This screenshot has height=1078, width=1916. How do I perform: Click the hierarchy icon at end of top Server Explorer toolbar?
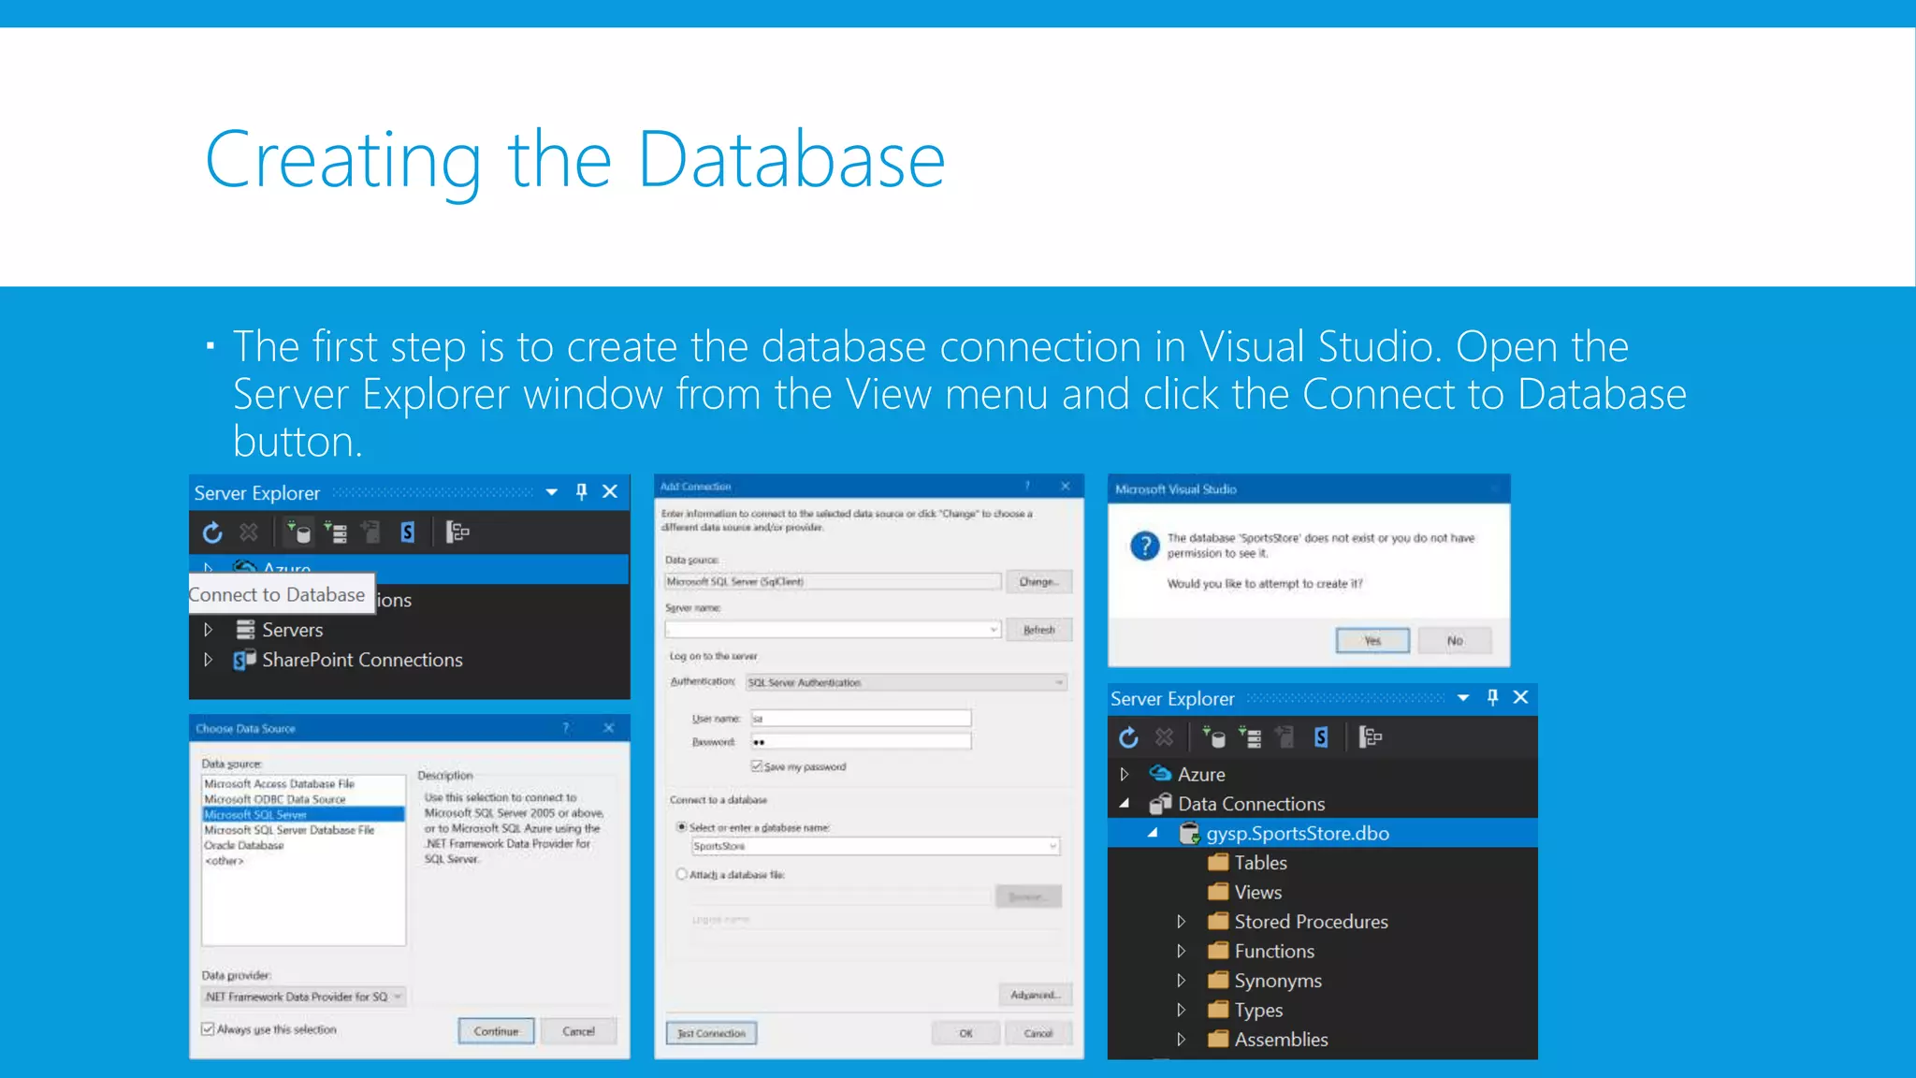(x=457, y=532)
